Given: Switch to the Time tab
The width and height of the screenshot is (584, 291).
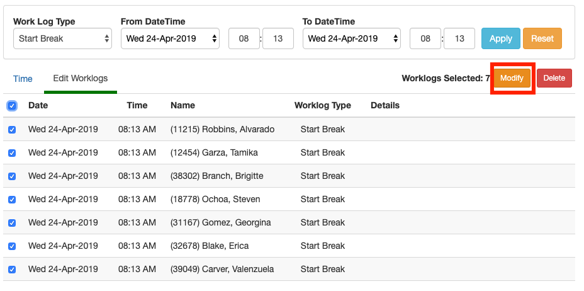Looking at the screenshot, I should pyautogui.click(x=23, y=79).
